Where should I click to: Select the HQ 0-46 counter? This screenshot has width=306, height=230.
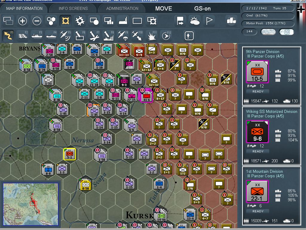click(x=56, y=96)
